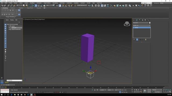The image size is (172, 96).
Task: Activate the Select and Rotate tool
Action: [39, 6]
